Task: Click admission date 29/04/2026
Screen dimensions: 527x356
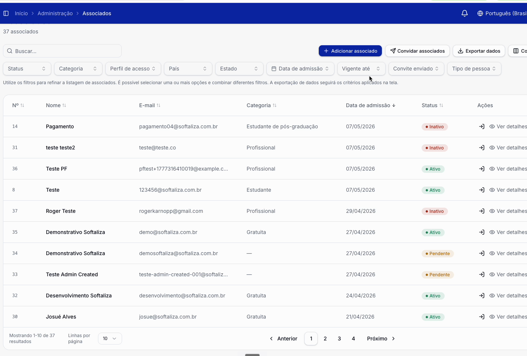Action: (x=360, y=211)
